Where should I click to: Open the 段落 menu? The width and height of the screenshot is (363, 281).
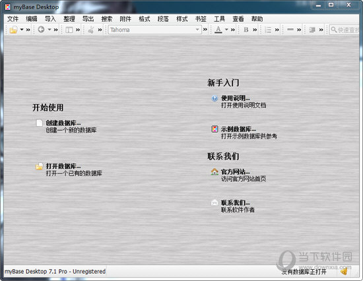point(163,18)
